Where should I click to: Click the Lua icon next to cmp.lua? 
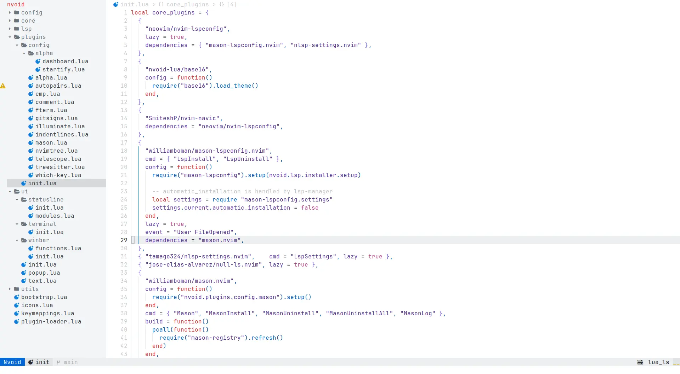coord(31,94)
